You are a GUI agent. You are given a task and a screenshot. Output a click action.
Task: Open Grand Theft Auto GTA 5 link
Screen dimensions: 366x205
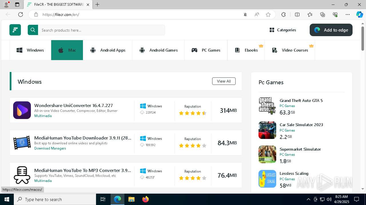[301, 101]
